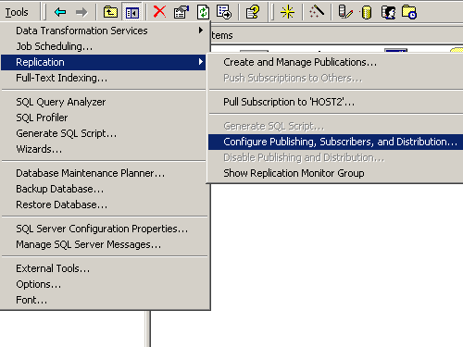Toggle the Show/Hide Console Tree icon
Image resolution: width=463 pixels, height=347 pixels.
click(x=132, y=13)
